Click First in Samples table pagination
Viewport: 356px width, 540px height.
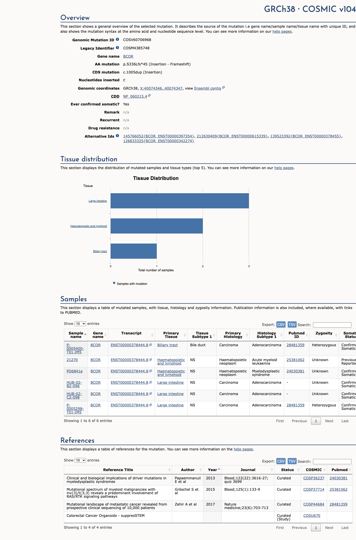[x=280, y=421]
